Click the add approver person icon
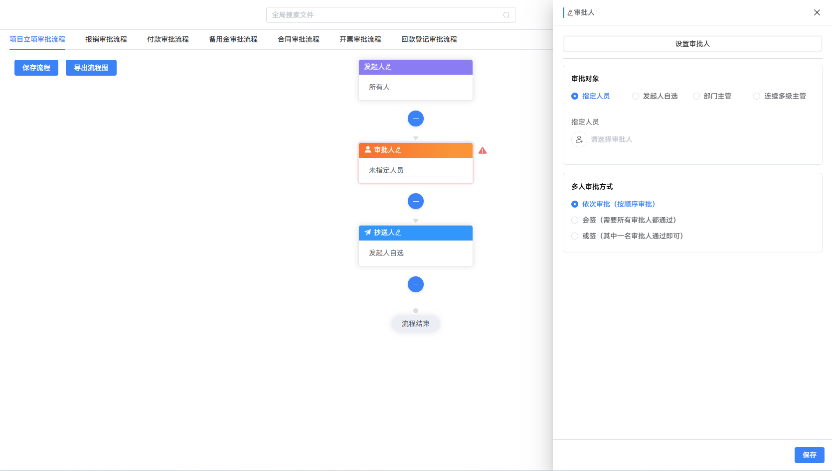This screenshot has height=471, width=832. point(579,139)
